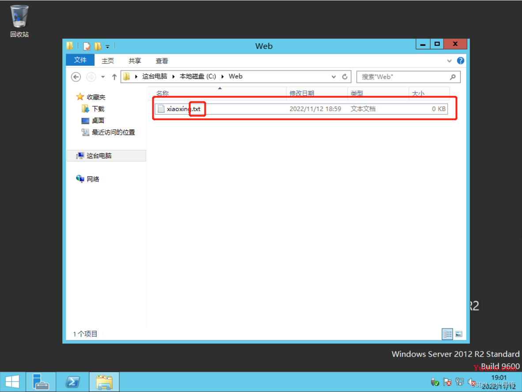Click the 2022/11/12 18:59 date cell

click(x=315, y=109)
